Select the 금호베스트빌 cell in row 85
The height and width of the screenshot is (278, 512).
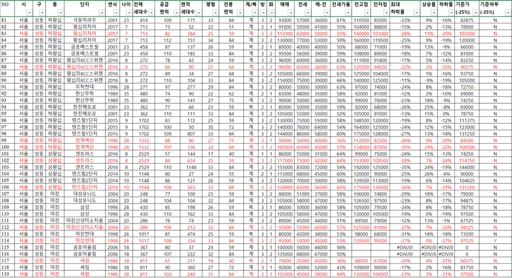tap(84, 47)
